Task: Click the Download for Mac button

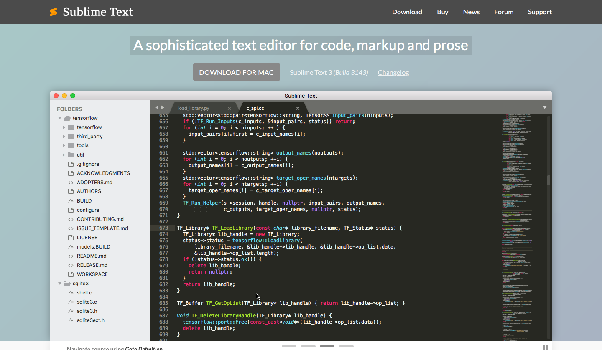Action: coord(236,72)
